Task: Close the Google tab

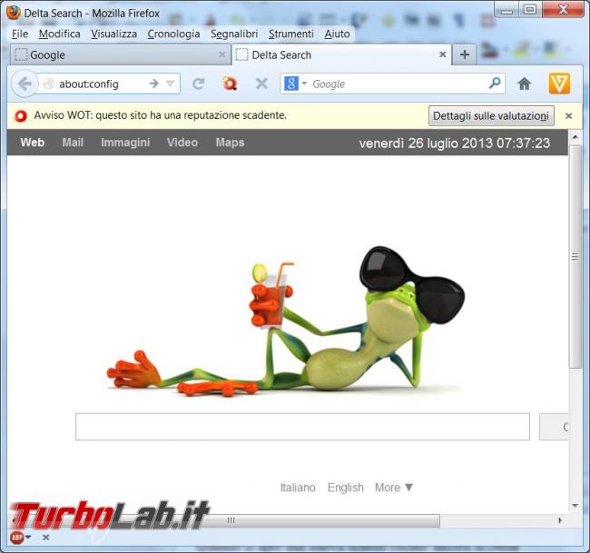Action: [222, 54]
